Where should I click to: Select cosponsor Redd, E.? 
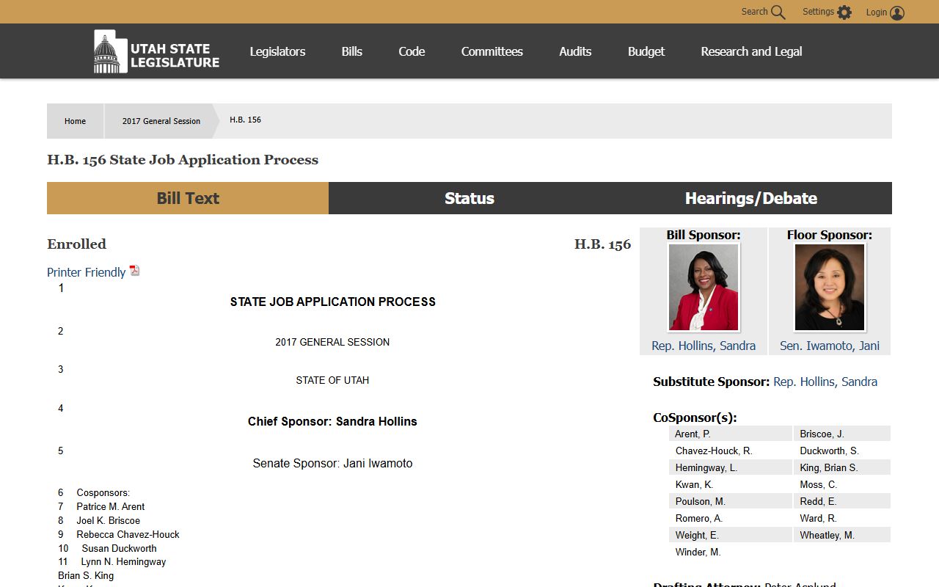click(x=818, y=501)
